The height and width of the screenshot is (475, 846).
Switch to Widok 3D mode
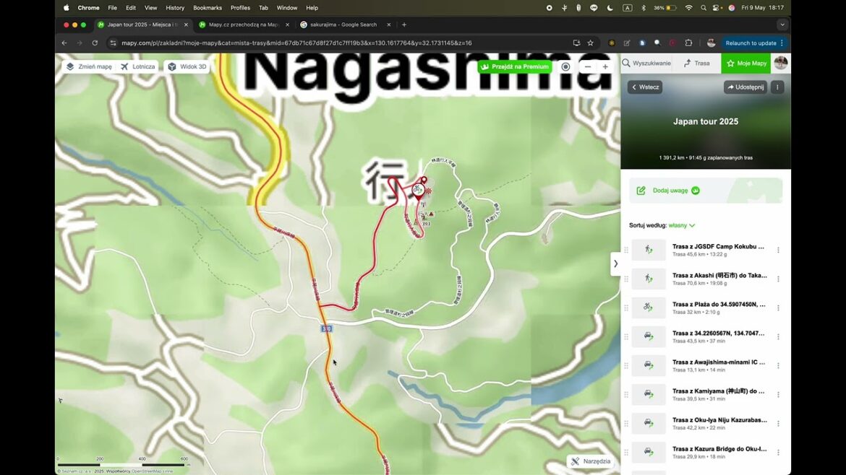(x=187, y=66)
